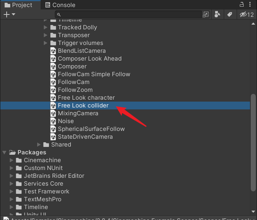The image size is (257, 220).
Task: Select the Trigger volumes folder icon
Action: tap(53, 43)
